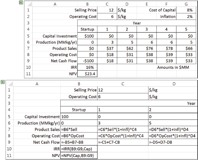
Task: Select the NPV cell showing $23.4
Action: point(87,74)
